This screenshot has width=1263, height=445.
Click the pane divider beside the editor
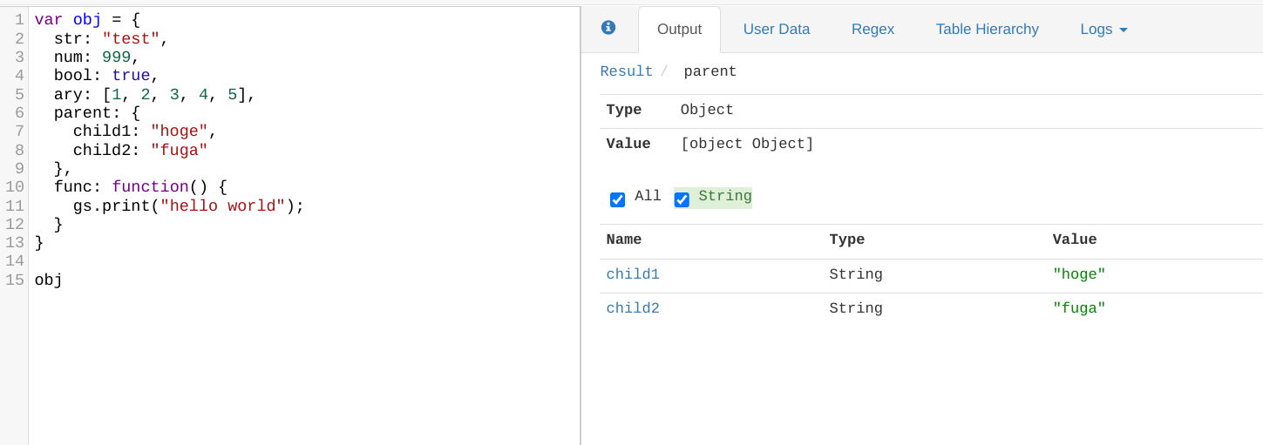tap(581, 226)
